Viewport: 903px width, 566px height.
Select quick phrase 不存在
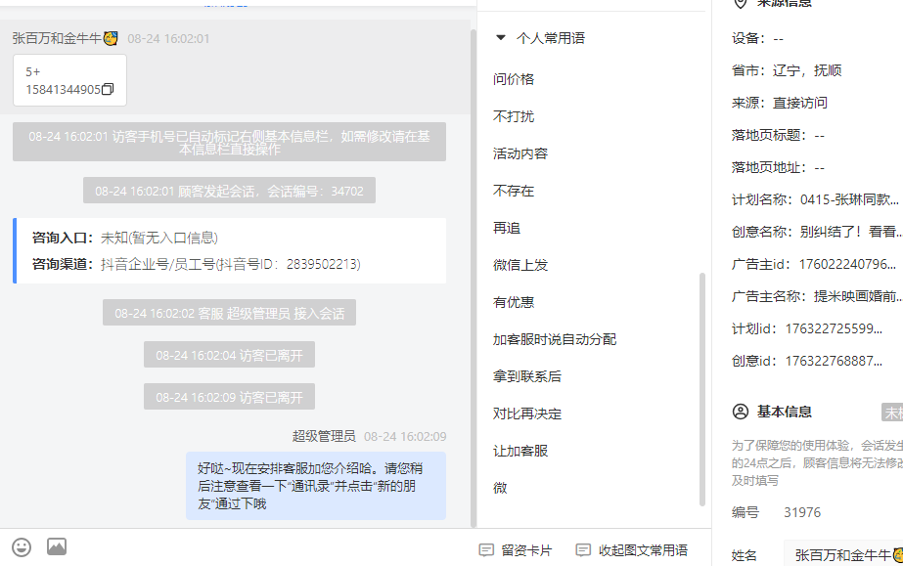(x=513, y=191)
